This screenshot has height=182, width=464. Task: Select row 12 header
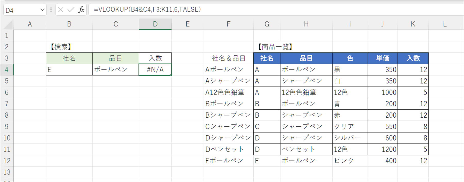[7, 161]
